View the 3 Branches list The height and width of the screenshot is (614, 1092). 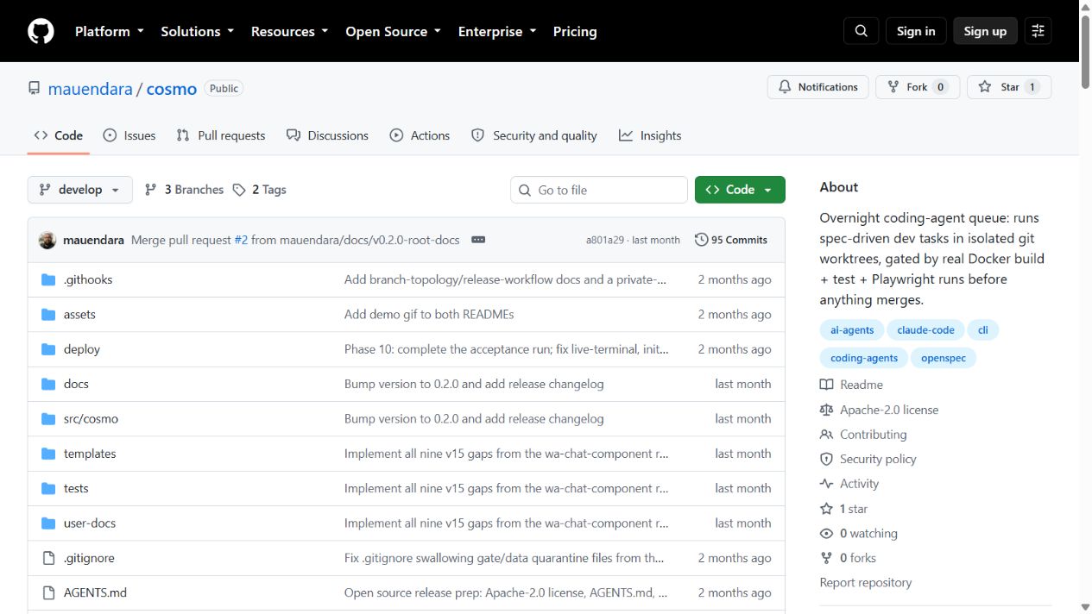click(x=184, y=190)
